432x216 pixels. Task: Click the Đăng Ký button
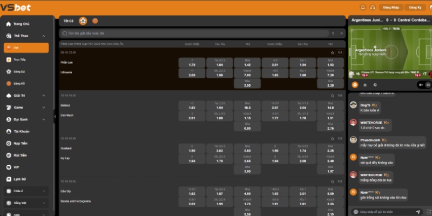(x=415, y=8)
